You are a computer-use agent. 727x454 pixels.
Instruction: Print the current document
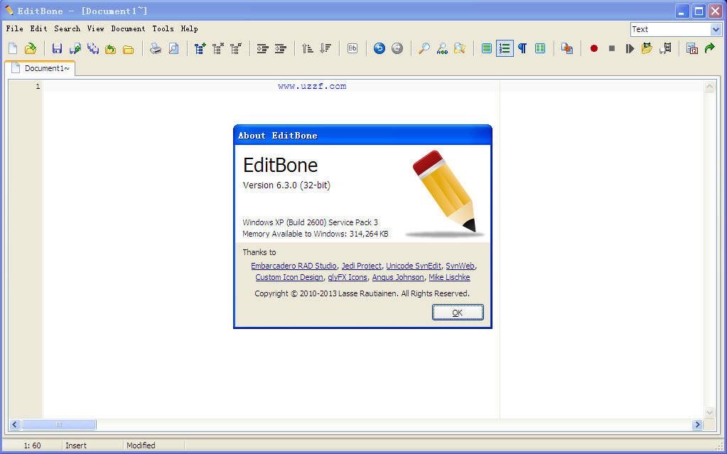pyautogui.click(x=155, y=48)
